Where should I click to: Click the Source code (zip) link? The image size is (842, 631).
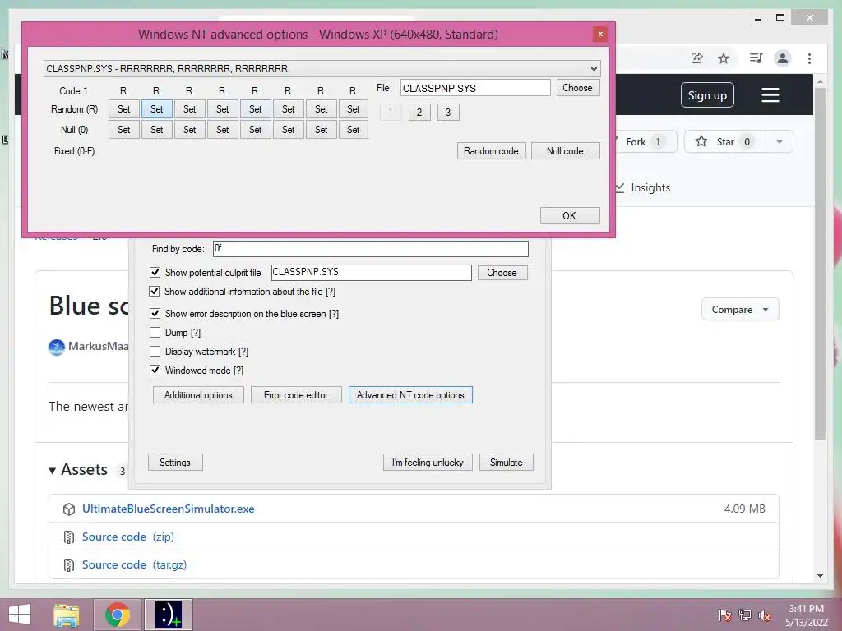(x=128, y=537)
